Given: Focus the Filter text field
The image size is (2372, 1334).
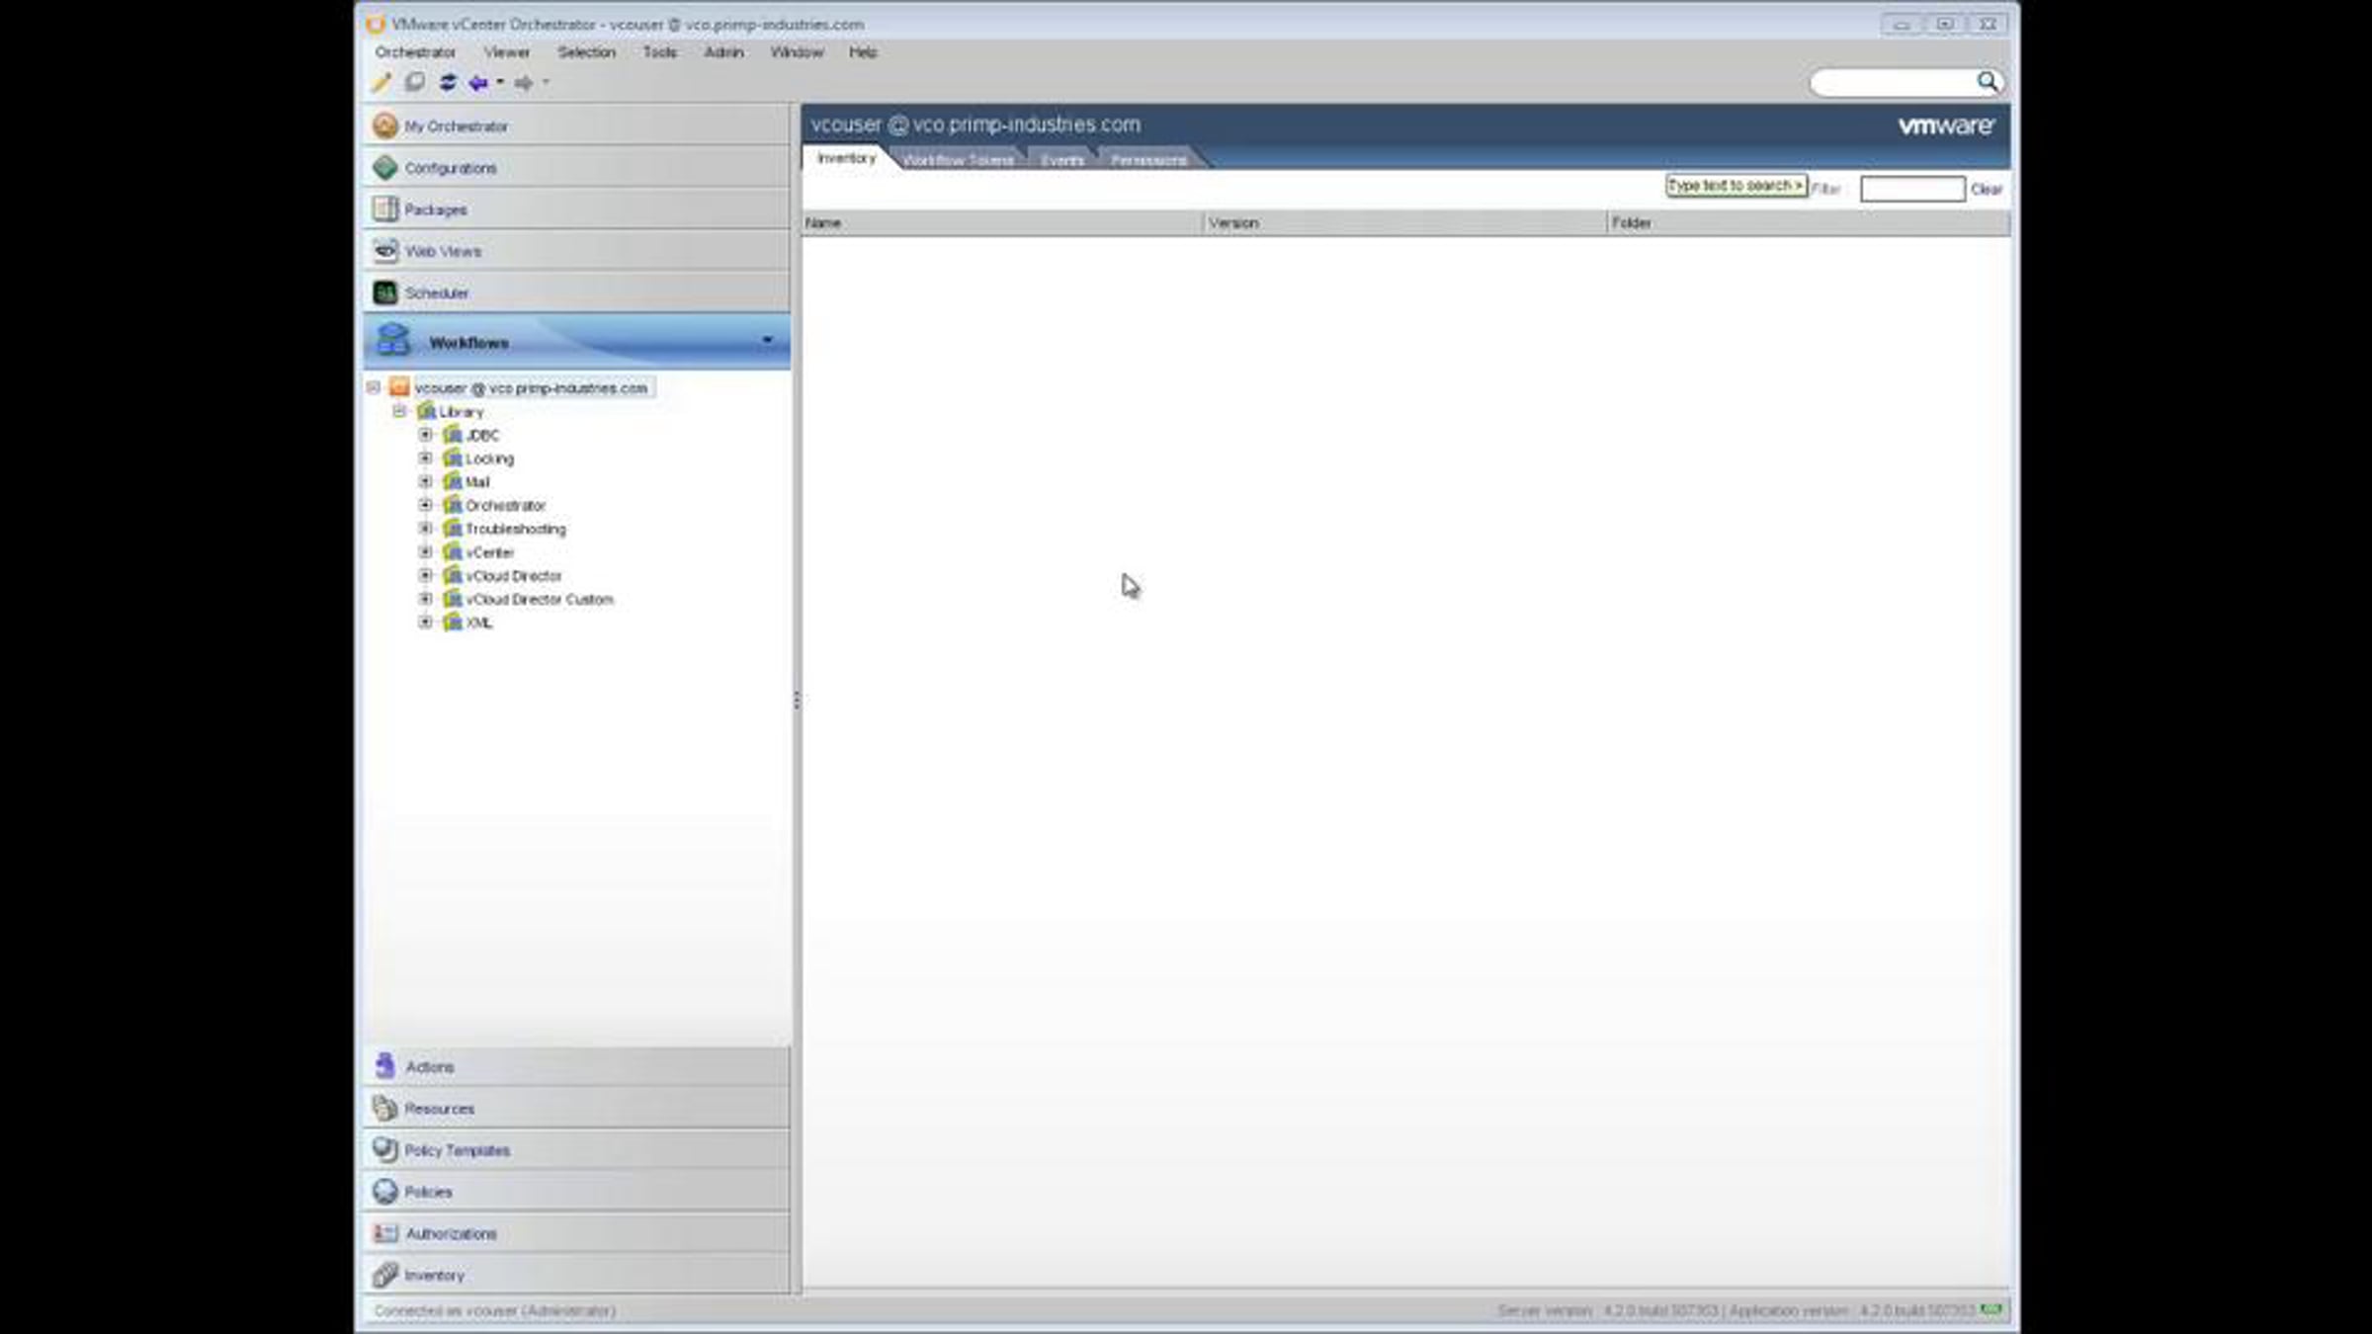Looking at the screenshot, I should pyautogui.click(x=1912, y=189).
